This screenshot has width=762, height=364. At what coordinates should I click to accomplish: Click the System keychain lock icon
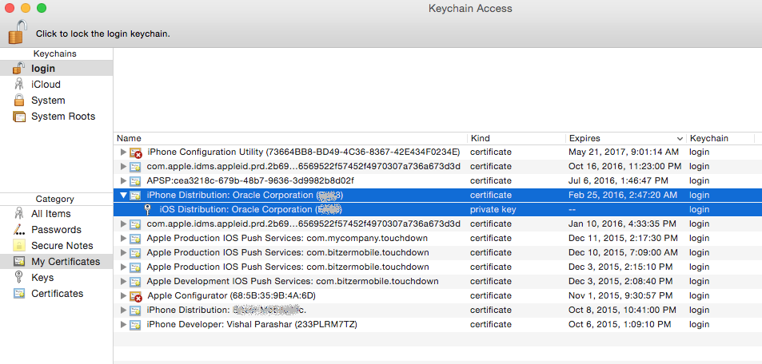click(x=19, y=100)
